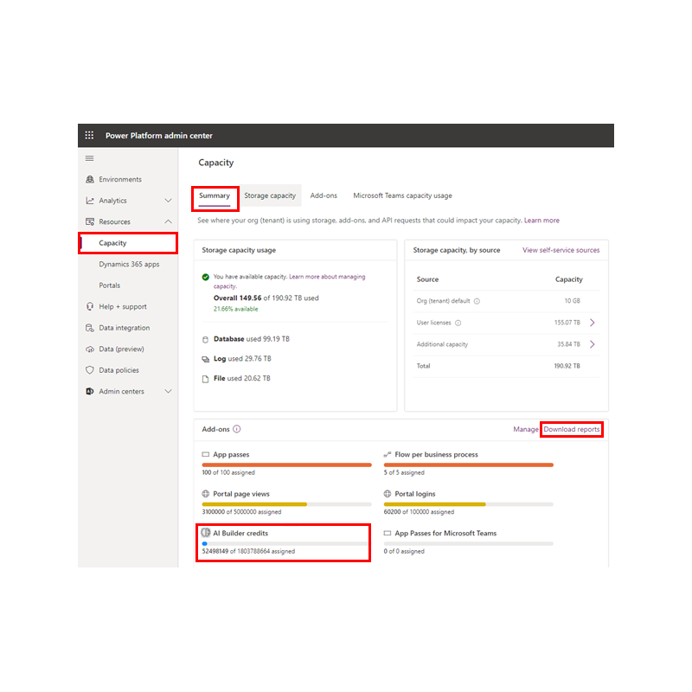The image size is (692, 692).
Task: Click the 60200 of 100000 assigned text
Action: click(x=419, y=512)
